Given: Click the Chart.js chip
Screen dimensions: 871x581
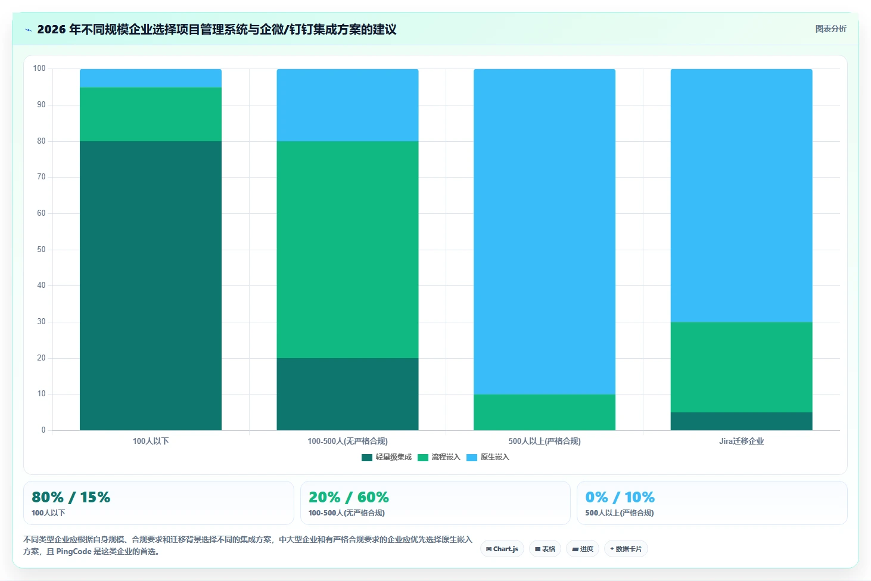Looking at the screenshot, I should [x=502, y=549].
